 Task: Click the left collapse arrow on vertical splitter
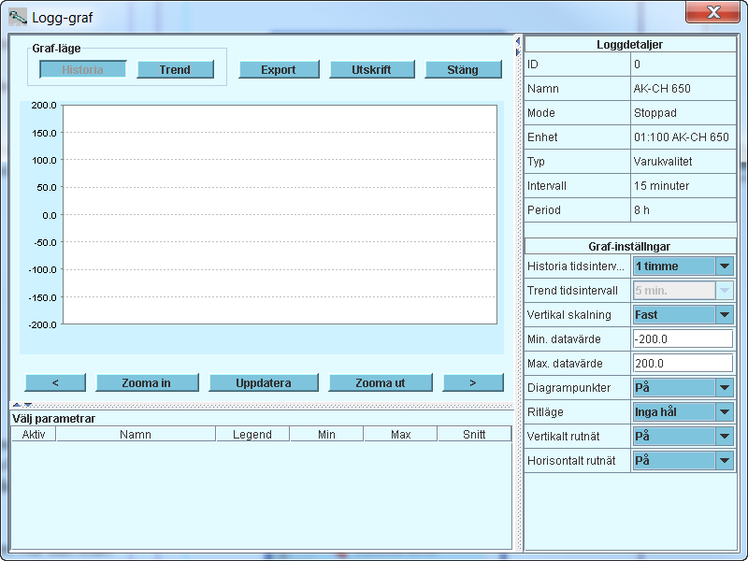click(518, 41)
